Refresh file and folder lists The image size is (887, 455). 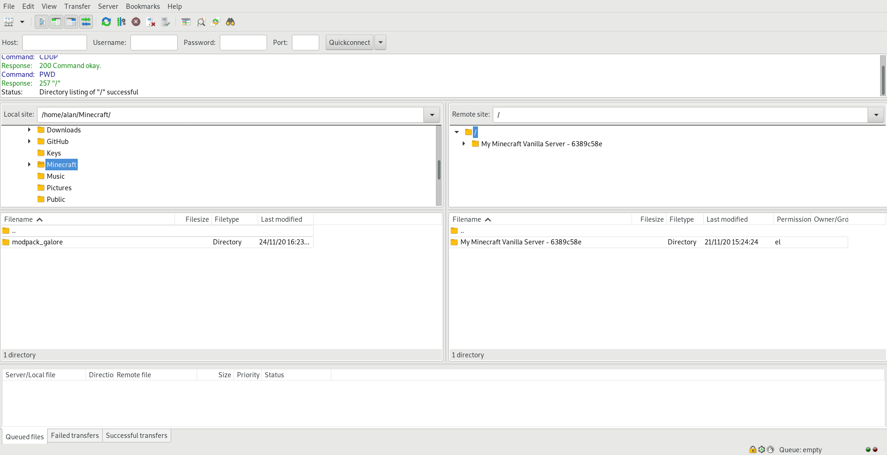106,22
